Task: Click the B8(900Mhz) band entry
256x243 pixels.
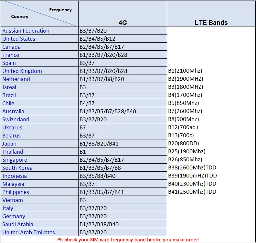Action: 184,119
